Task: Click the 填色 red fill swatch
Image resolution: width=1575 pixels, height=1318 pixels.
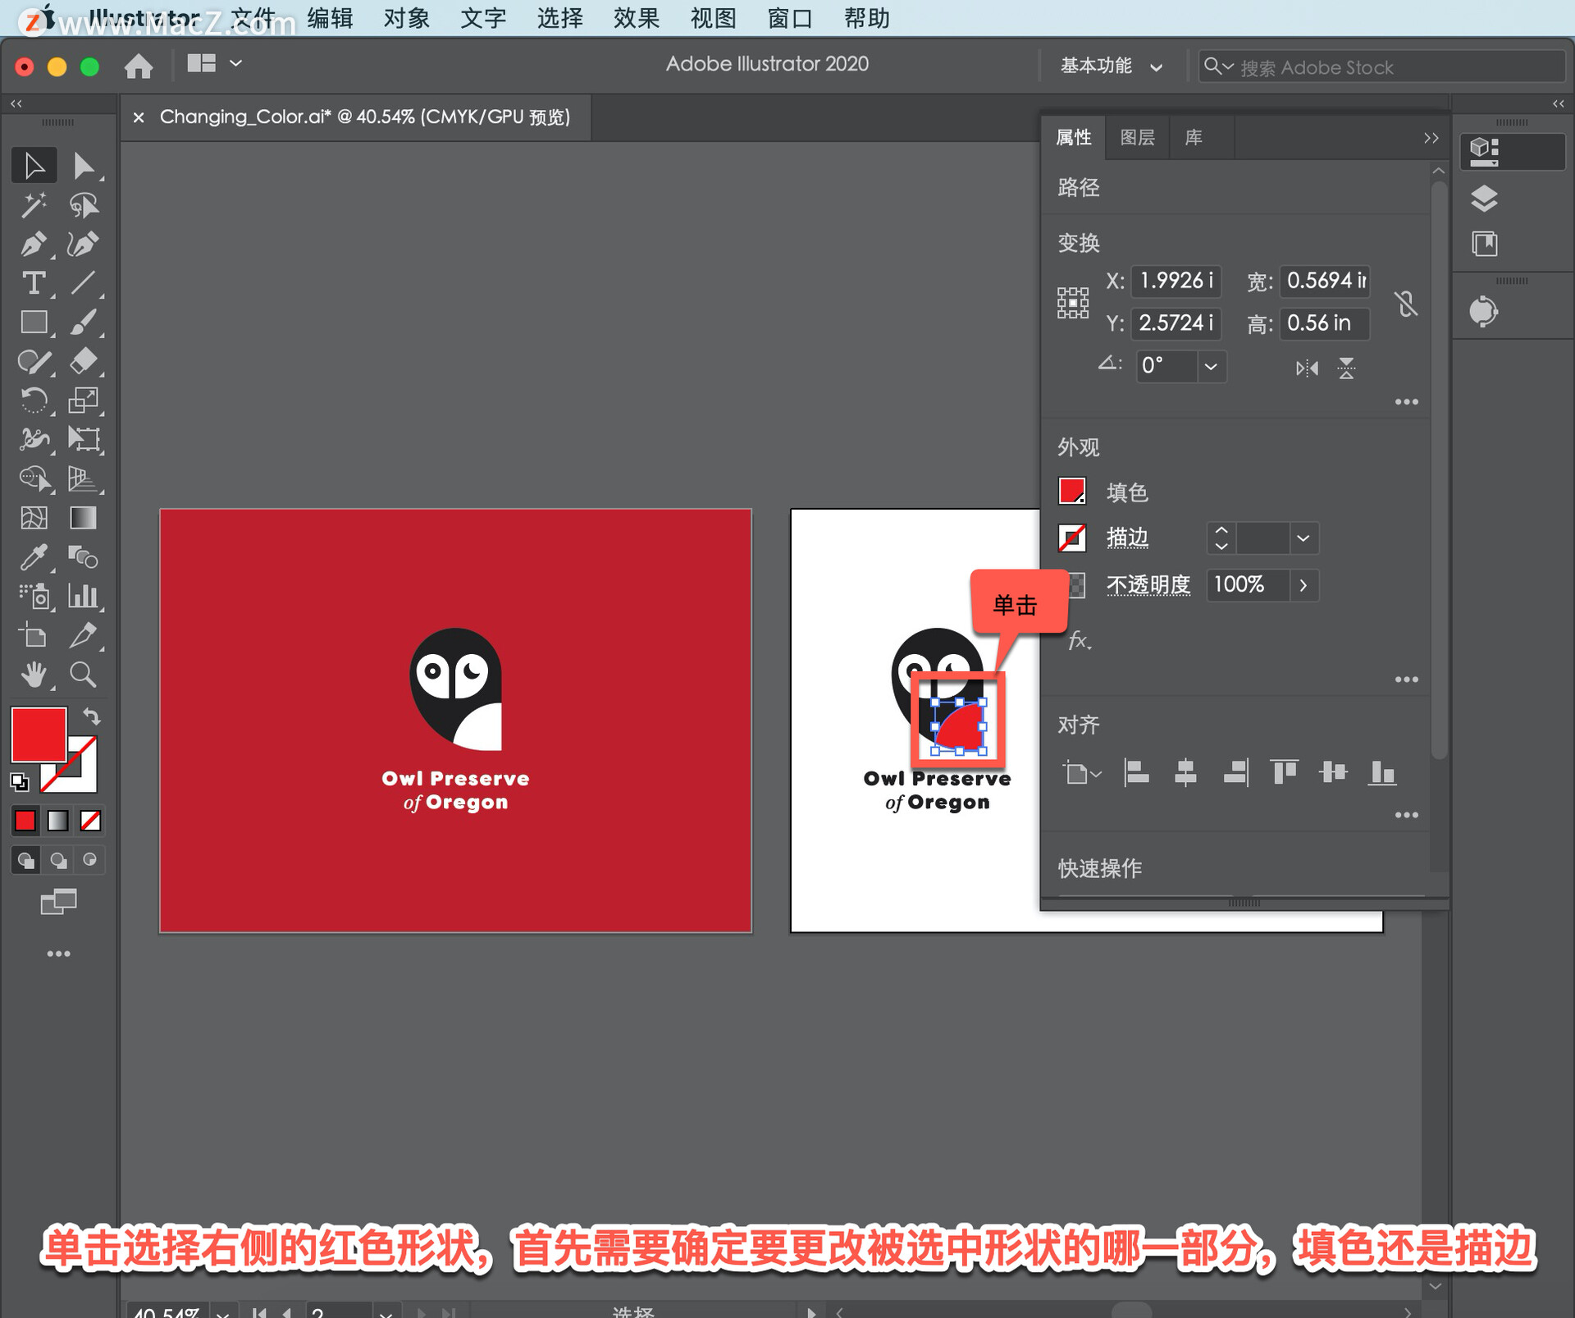Action: point(1071,492)
